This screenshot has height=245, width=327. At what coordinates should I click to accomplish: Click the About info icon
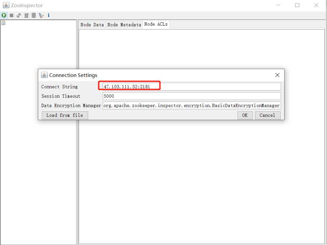49,15
